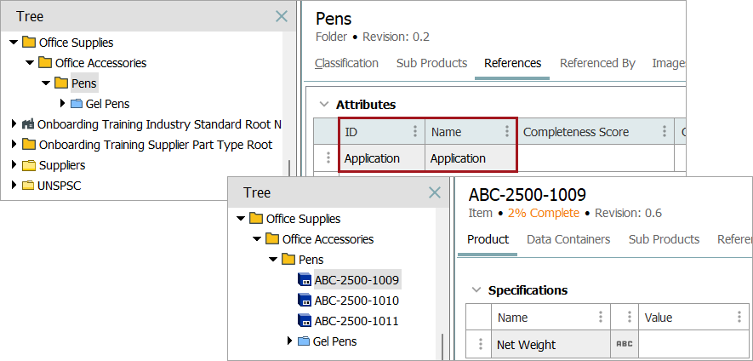Select ABC-2500-1011 in the tree

tap(357, 321)
